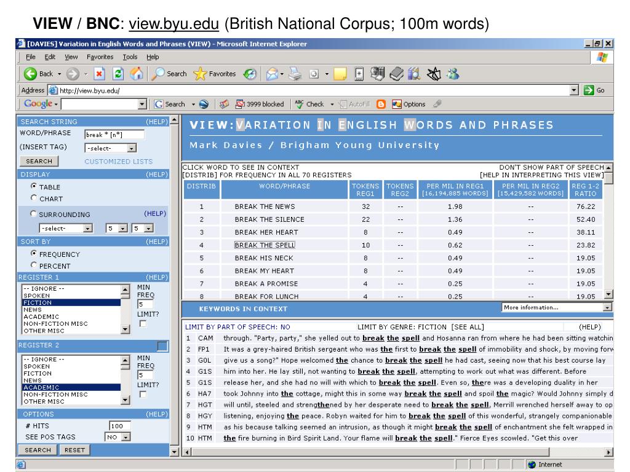This screenshot has width=630, height=472.
Task: Select the SURROUNDING display radio button
Action: [33, 213]
